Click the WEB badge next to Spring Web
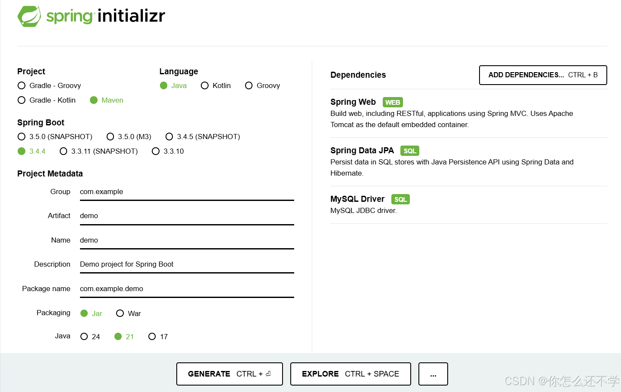The height and width of the screenshot is (392, 621). pos(393,102)
